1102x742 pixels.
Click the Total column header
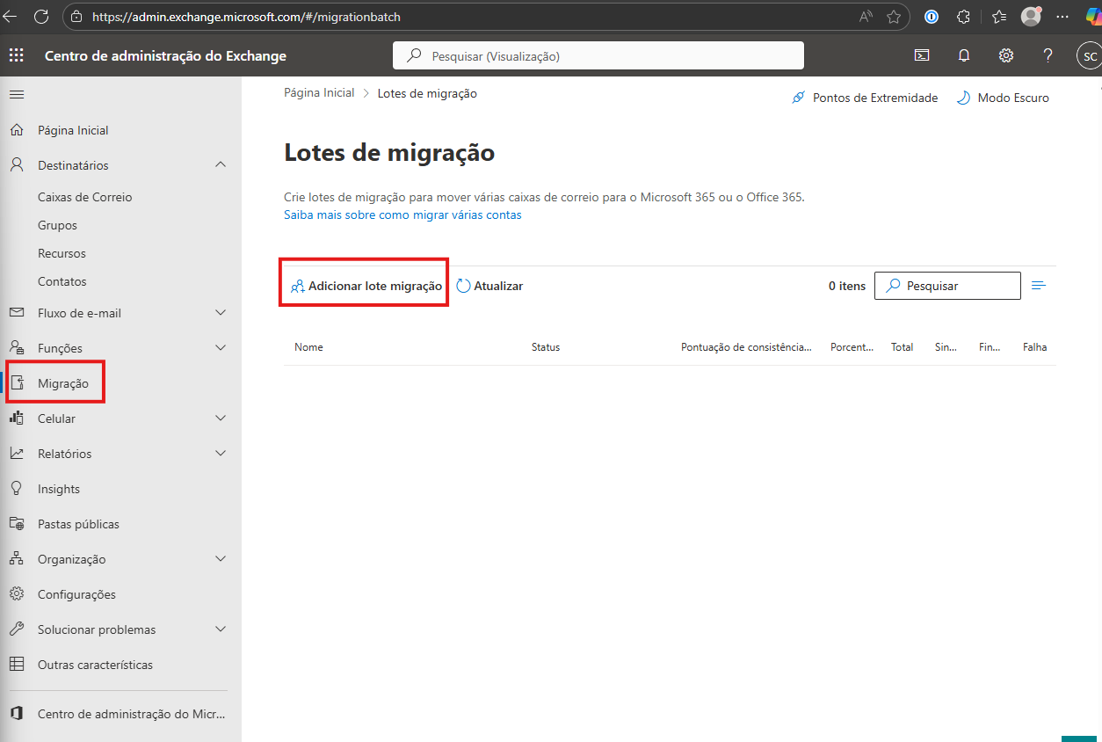[x=903, y=347]
